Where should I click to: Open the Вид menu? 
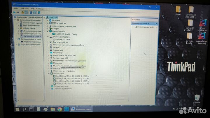(x=32, y=9)
